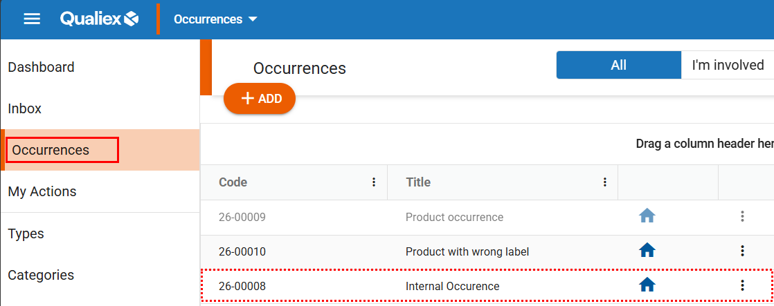
Task: Open the Title column options menu
Action: (604, 182)
